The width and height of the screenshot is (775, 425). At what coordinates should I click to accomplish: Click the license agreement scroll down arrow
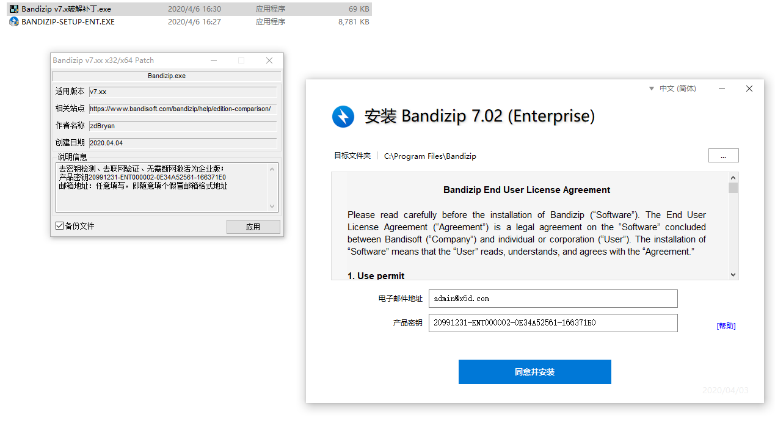pyautogui.click(x=733, y=275)
